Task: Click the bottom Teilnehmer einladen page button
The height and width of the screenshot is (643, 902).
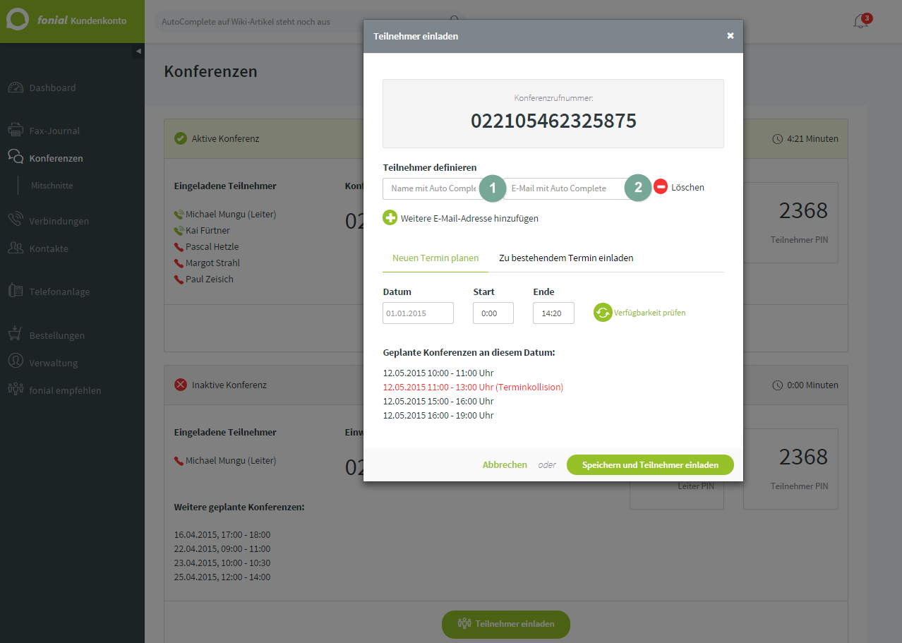Action: pos(505,624)
